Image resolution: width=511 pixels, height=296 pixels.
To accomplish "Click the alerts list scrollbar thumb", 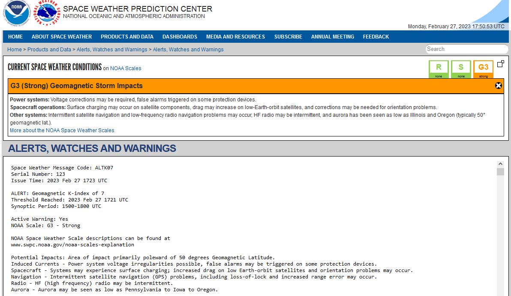I will [x=501, y=172].
